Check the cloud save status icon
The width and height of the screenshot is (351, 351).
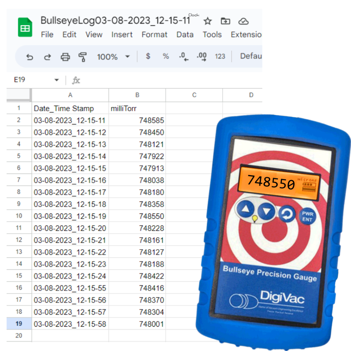pos(243,21)
